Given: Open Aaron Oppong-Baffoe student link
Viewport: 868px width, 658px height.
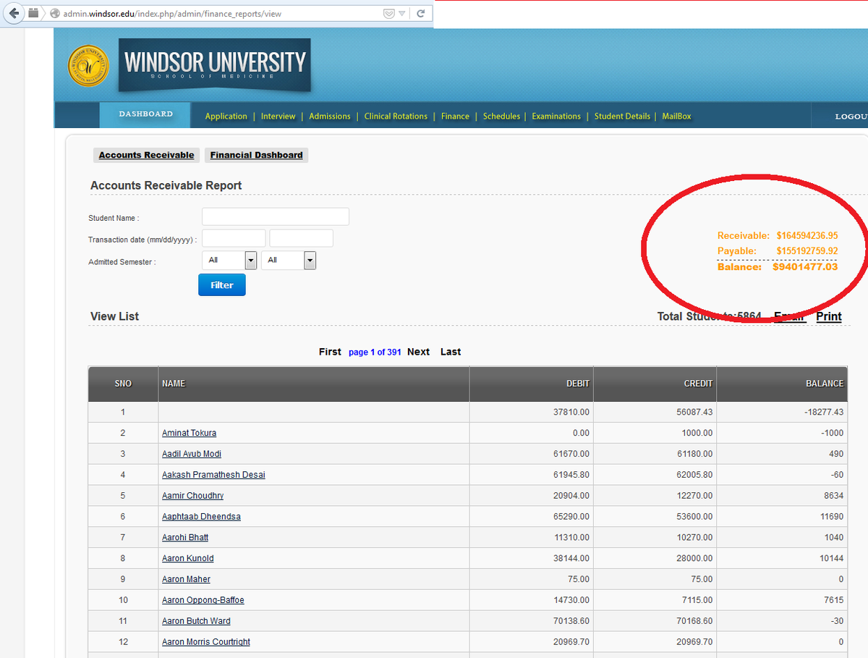Looking at the screenshot, I should pyautogui.click(x=203, y=601).
